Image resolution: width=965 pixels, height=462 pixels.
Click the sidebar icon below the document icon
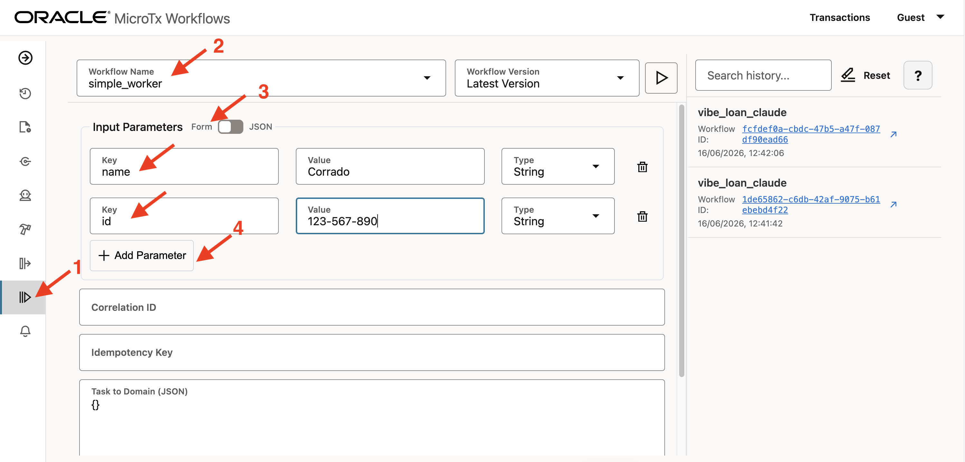[x=25, y=162]
